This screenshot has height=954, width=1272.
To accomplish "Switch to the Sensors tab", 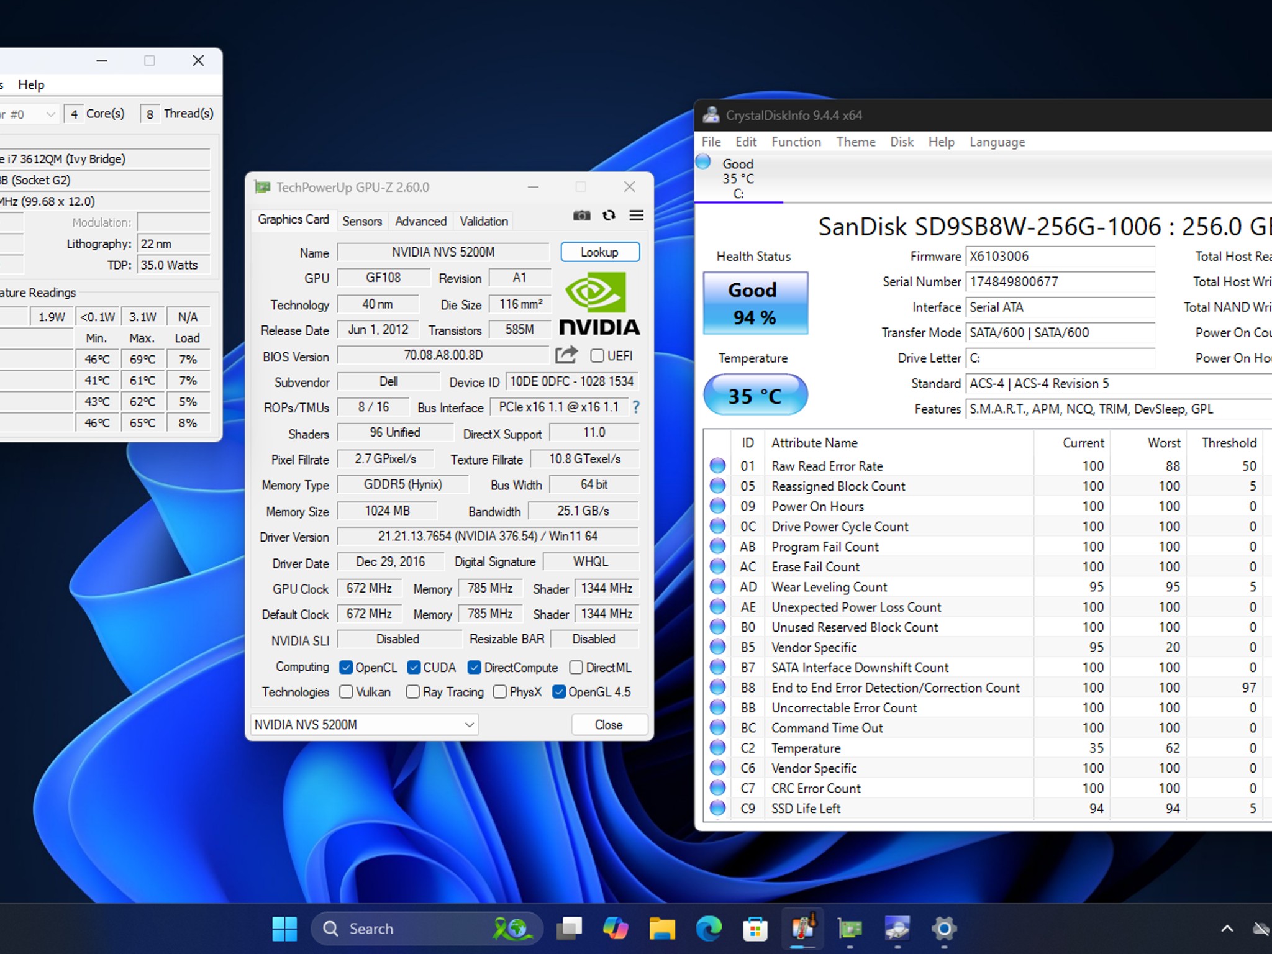I will (362, 221).
